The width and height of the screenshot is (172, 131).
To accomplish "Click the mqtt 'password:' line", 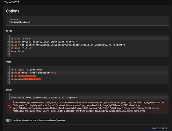I will click(89, 79).
